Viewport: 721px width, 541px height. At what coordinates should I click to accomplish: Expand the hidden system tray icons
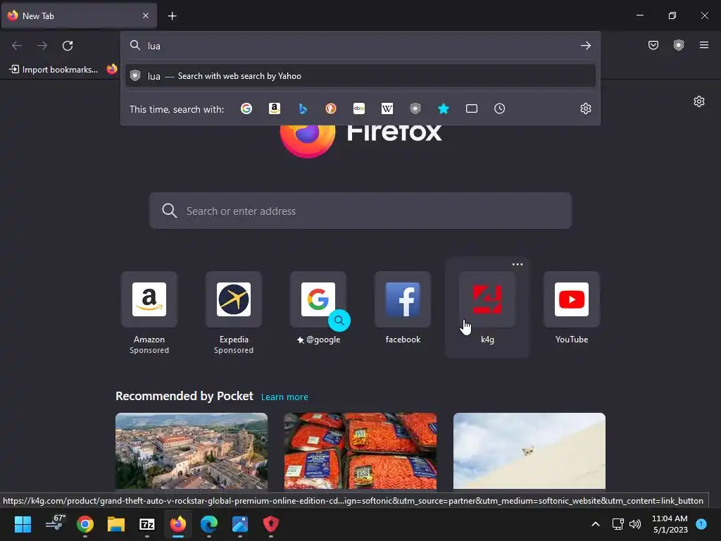click(x=596, y=524)
